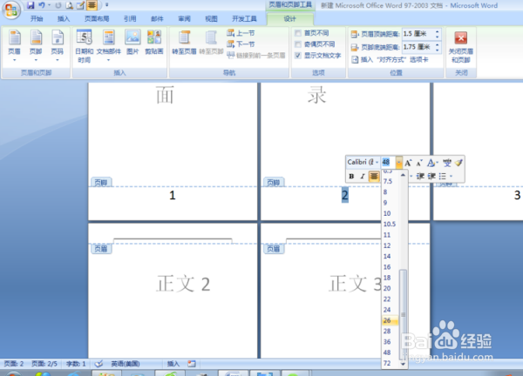Viewport: 523px width, 376px height.
Task: Undo the last action
Action: (x=42, y=5)
